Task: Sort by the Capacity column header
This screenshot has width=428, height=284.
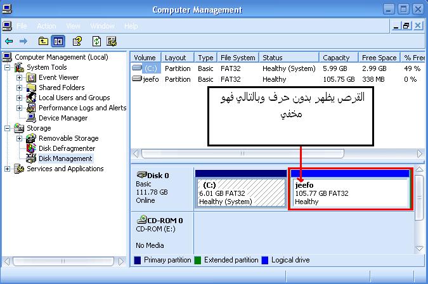Action: tap(335, 58)
